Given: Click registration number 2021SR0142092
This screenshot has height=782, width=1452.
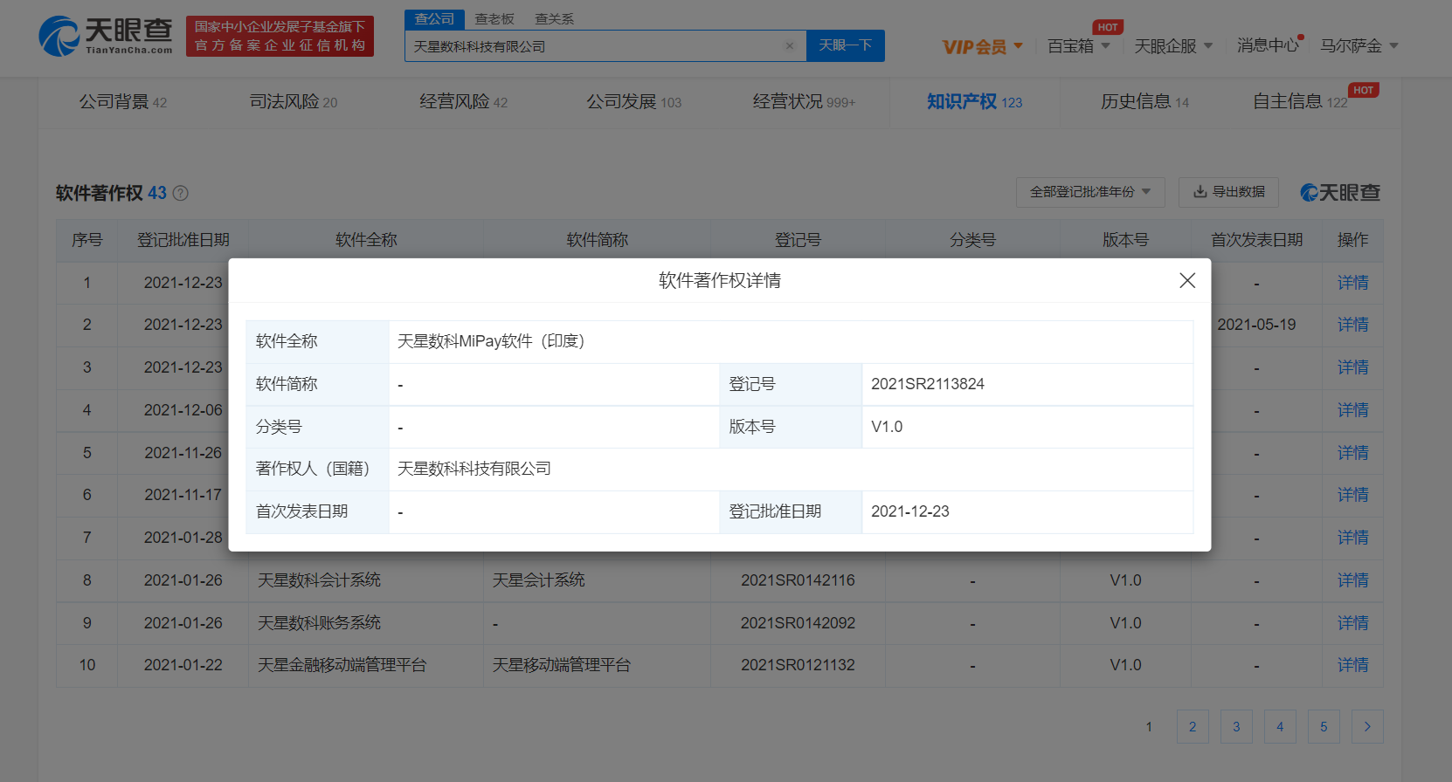Looking at the screenshot, I should [x=798, y=623].
